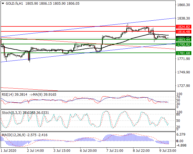Click the MACD 6.379 scale value
The width and height of the screenshot is (193, 154).
[181, 134]
